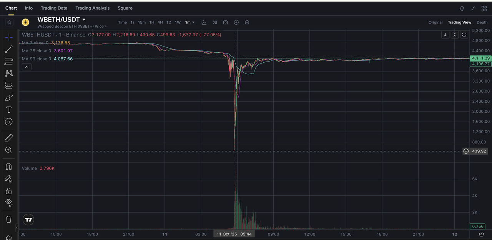Lock all drawing tools
This screenshot has height=240, width=492.
coord(8,191)
